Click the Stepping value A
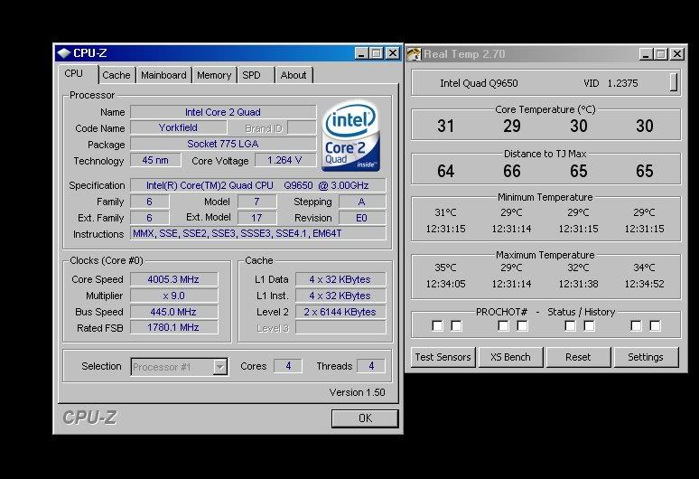Image resolution: width=699 pixels, height=479 pixels. coord(362,202)
